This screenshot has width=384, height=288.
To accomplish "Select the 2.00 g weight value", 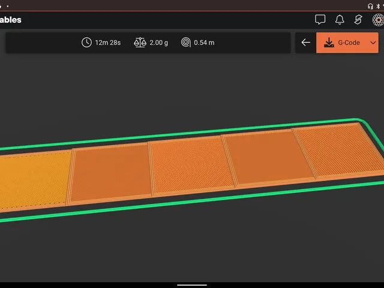I will [x=158, y=43].
